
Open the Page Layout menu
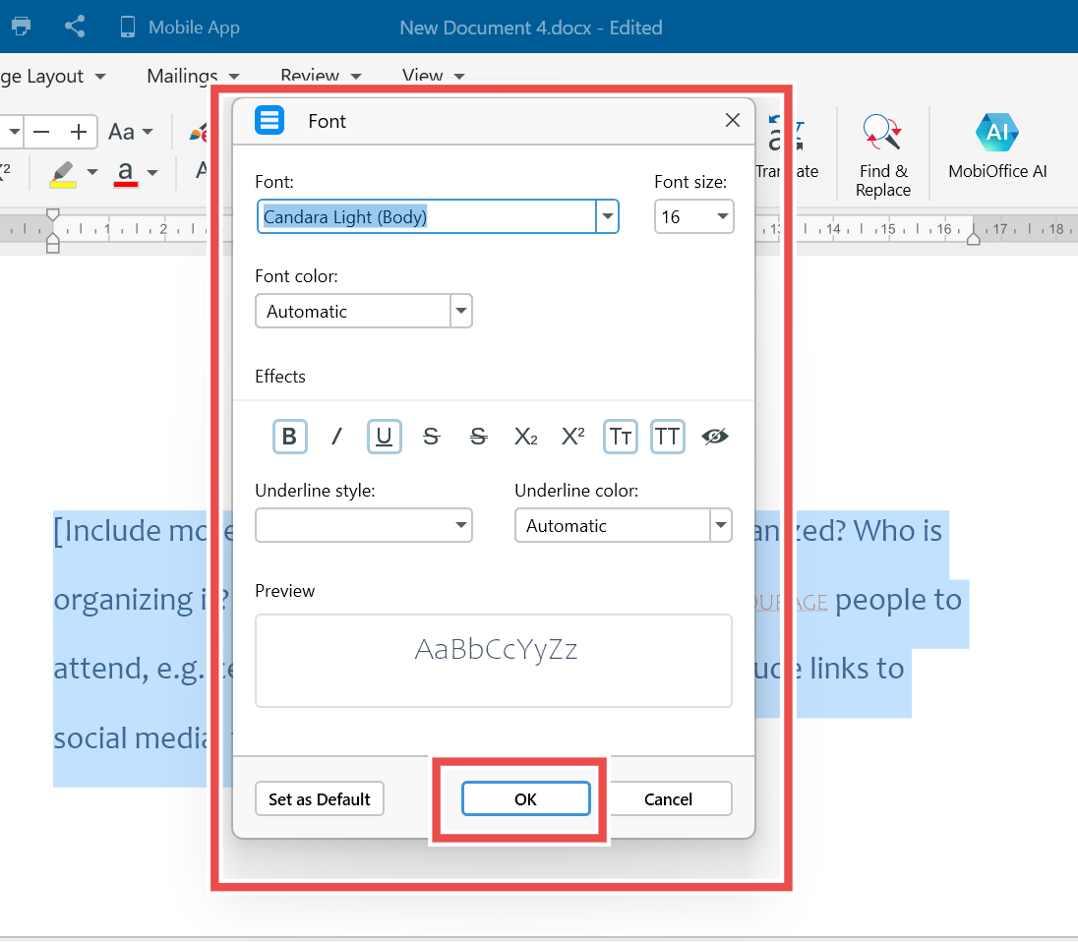(53, 76)
